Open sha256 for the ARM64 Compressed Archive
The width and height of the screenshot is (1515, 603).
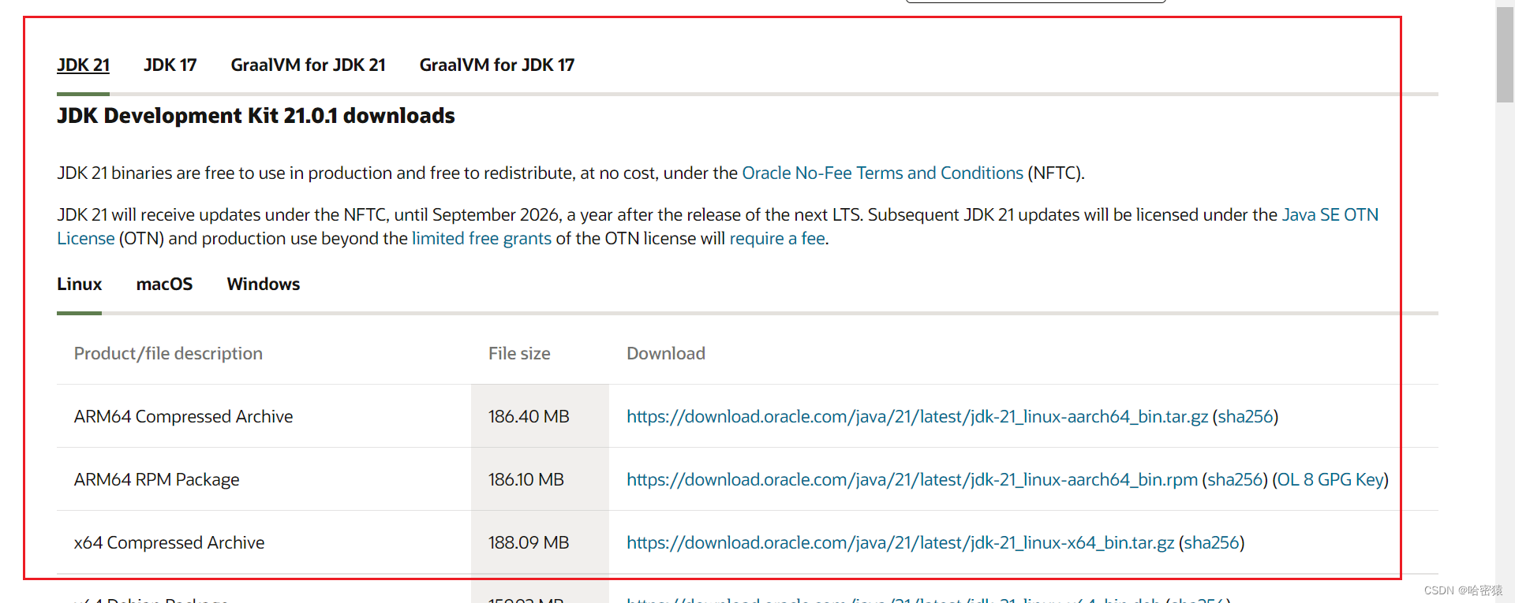click(x=1245, y=416)
